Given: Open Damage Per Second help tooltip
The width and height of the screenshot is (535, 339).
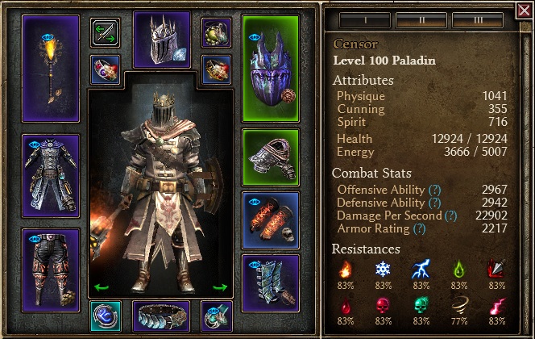Looking at the screenshot, I should (x=450, y=216).
